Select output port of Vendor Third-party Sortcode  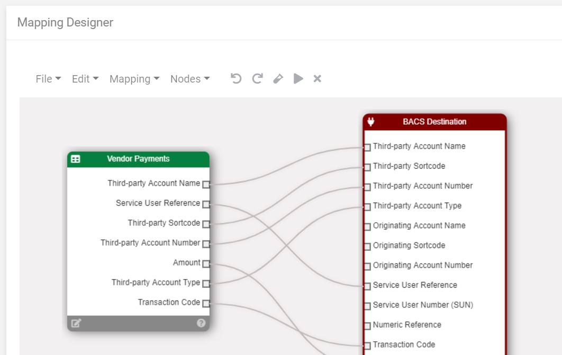pos(206,224)
